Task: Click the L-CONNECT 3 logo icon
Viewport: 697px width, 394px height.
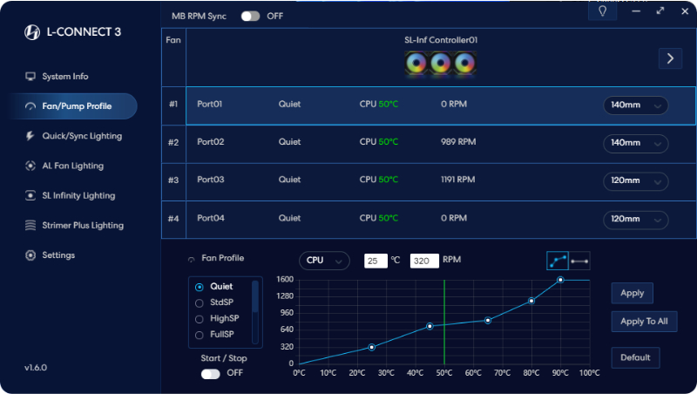Action: point(30,32)
